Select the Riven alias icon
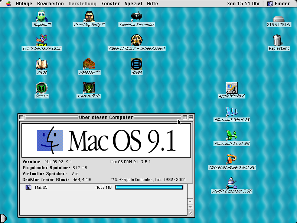297x223 pixels. pos(136,64)
